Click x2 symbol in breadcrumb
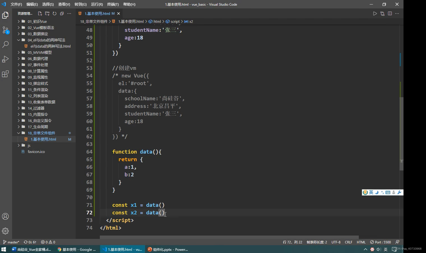The height and width of the screenshot is (253, 426). [191, 21]
